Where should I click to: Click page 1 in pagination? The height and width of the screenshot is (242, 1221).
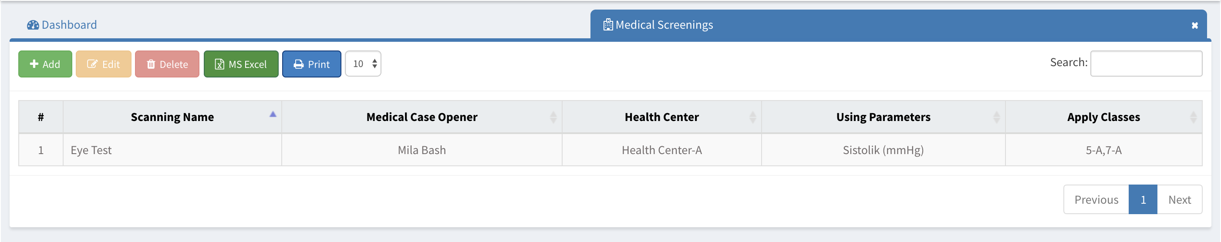coord(1142,199)
